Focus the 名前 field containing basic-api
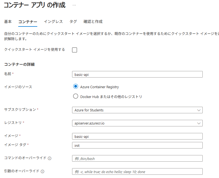This screenshot has height=178, width=219. coord(137,74)
